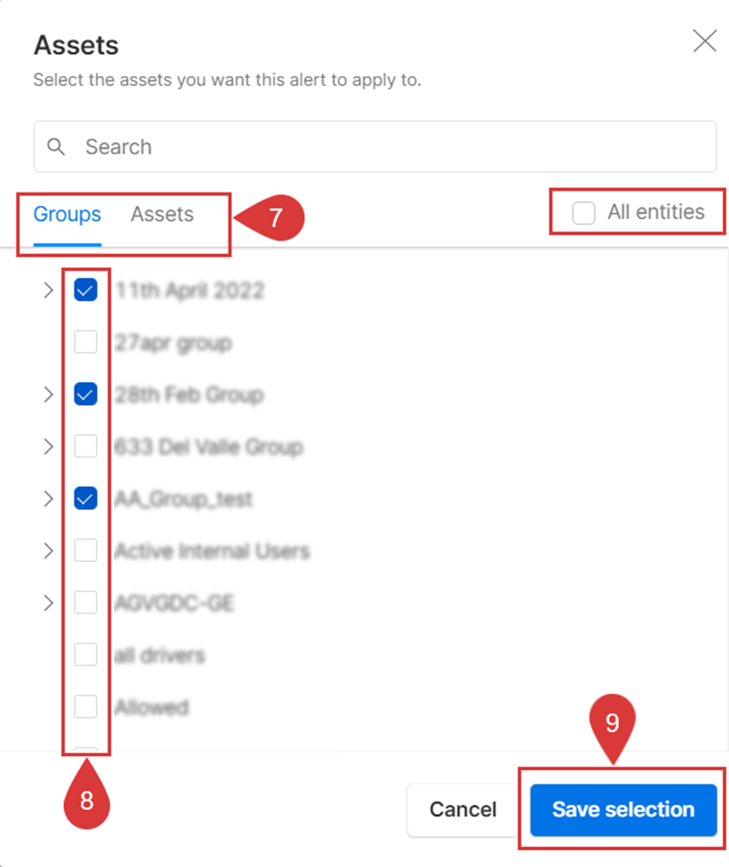Check the 27apr group checkbox
The width and height of the screenshot is (729, 867).
click(x=85, y=342)
